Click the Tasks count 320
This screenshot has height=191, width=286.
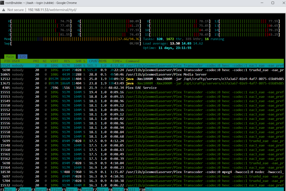[159, 39]
